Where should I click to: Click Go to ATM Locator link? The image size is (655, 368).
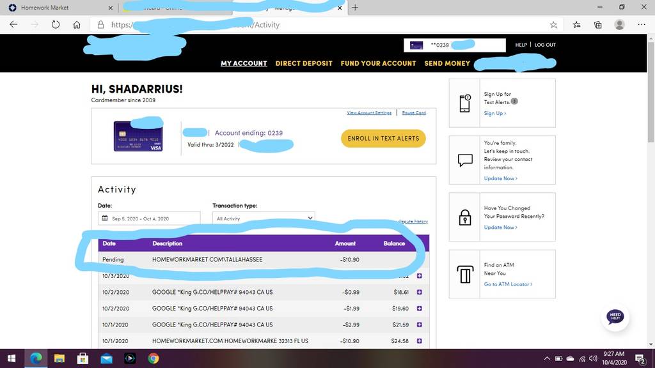508,284
